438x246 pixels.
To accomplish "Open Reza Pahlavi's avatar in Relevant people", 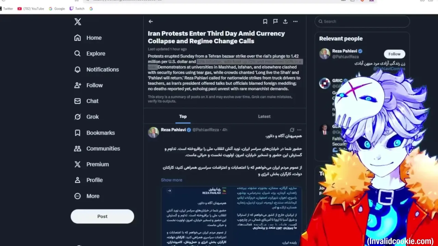I will click(x=325, y=54).
